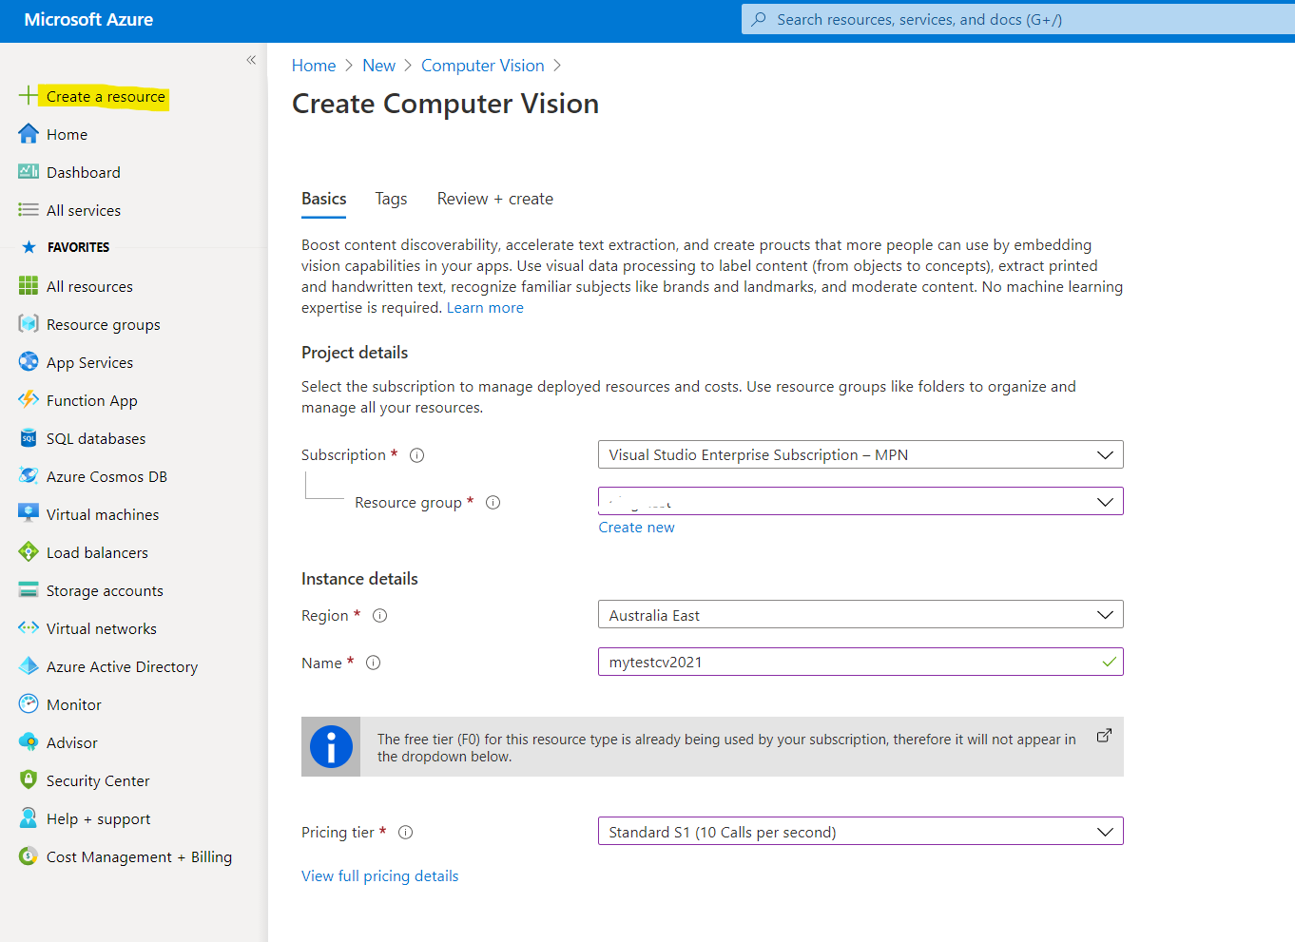Collapse the left sidebar menu
This screenshot has height=942, width=1295.
pos(251,60)
